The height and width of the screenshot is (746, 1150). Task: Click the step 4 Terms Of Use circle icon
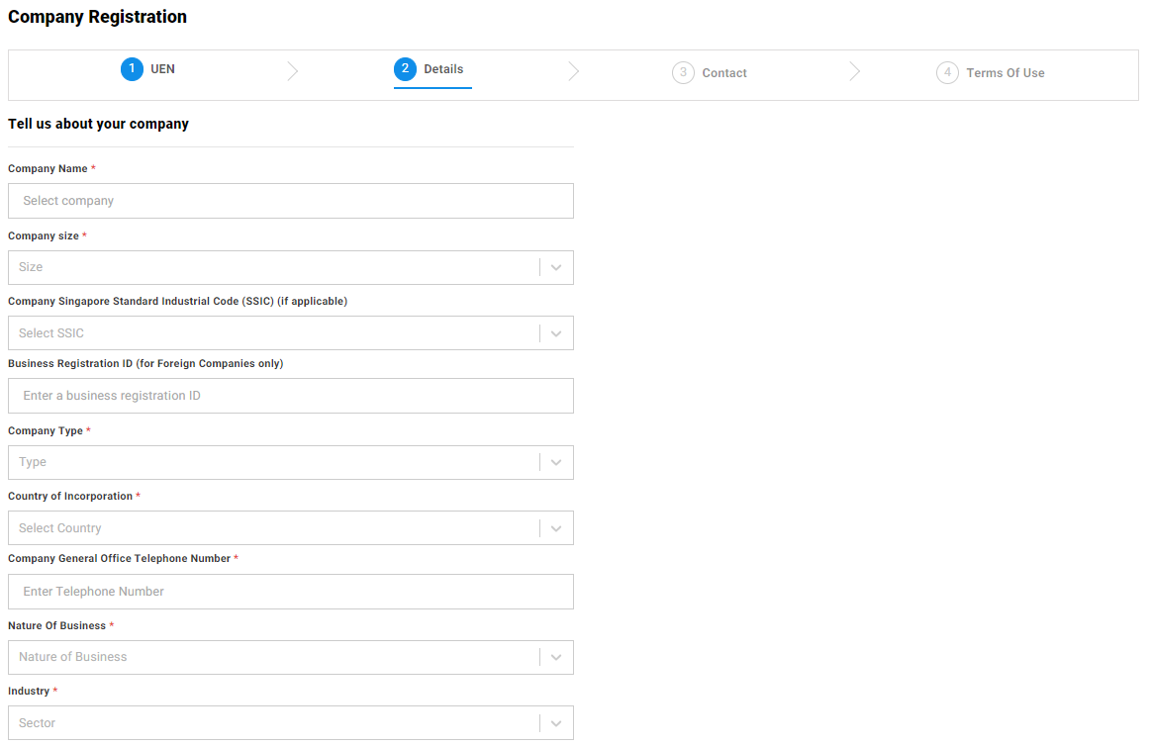pos(947,72)
